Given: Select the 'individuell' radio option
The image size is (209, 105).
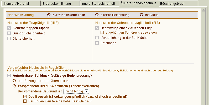Looking at the screenshot, I should (142, 15).
